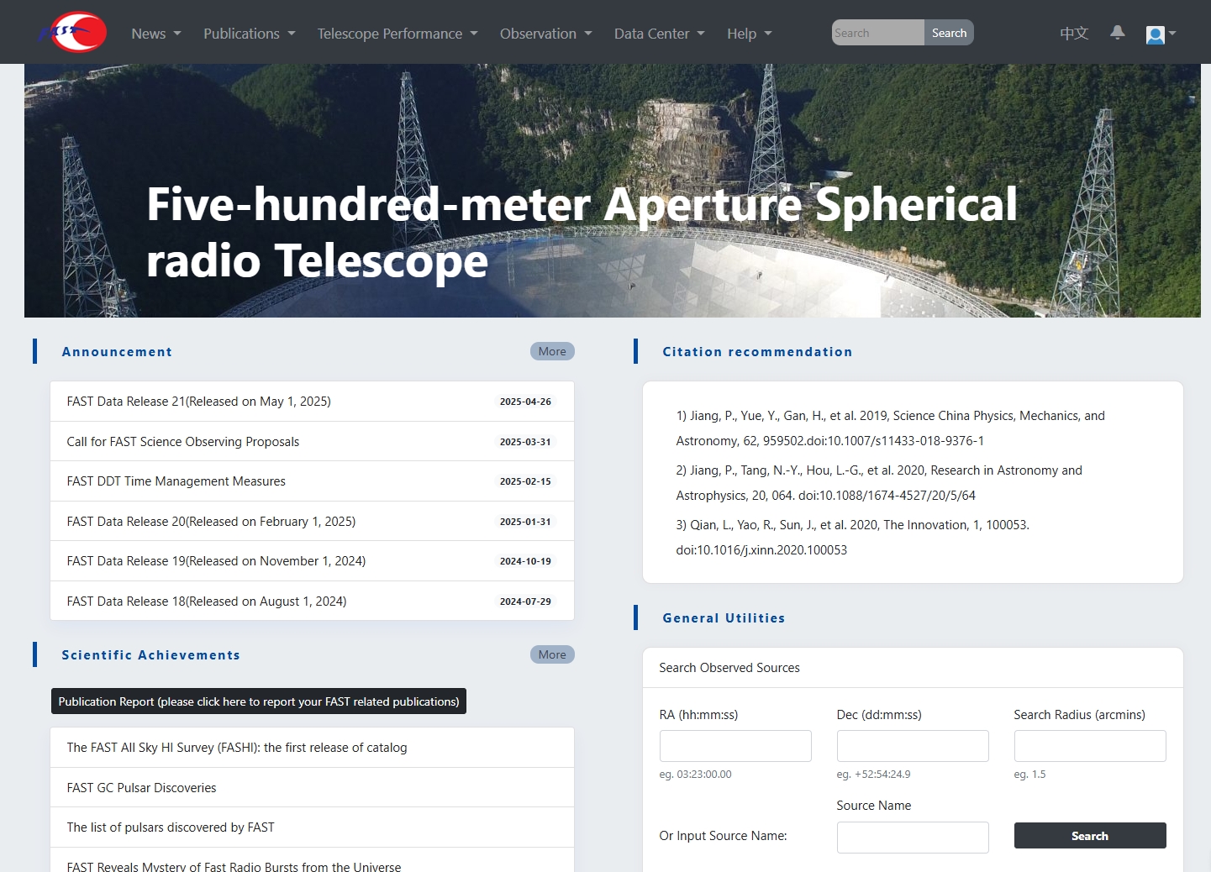Open the Telescope Performance dropdown
Viewport: 1211px width, 872px height.
pos(397,34)
